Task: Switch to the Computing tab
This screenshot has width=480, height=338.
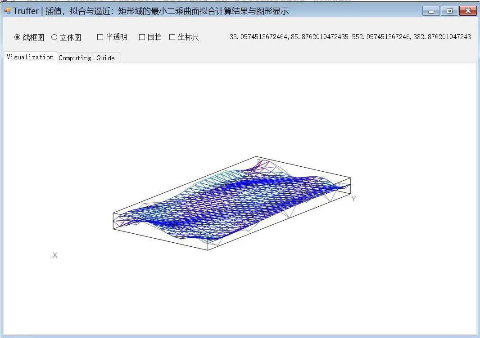Action: pos(75,58)
